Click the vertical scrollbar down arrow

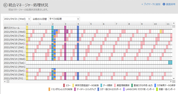[x=174, y=78]
